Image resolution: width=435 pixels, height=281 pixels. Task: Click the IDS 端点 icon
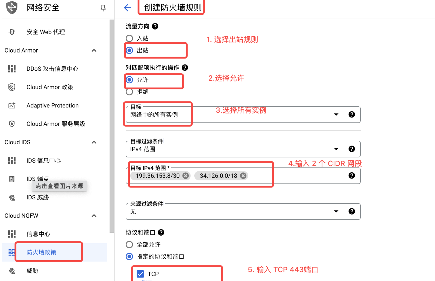click(12, 179)
